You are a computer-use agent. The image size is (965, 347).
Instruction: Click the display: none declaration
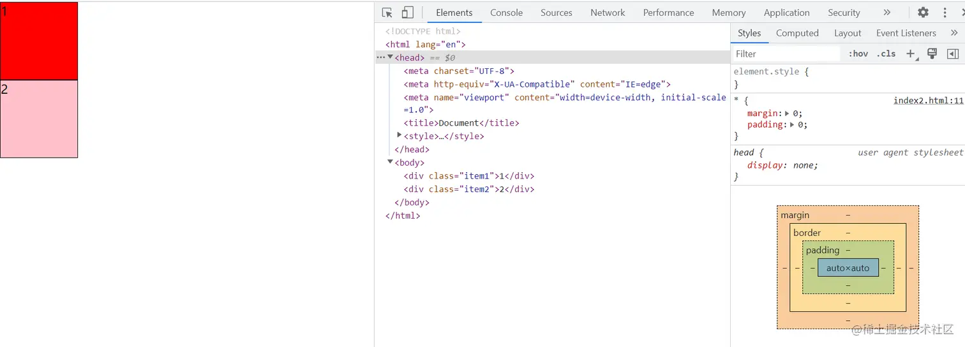[782, 165]
